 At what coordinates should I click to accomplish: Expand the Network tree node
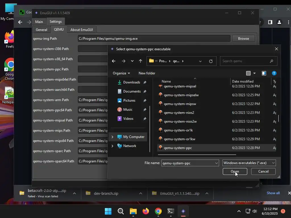(112, 146)
